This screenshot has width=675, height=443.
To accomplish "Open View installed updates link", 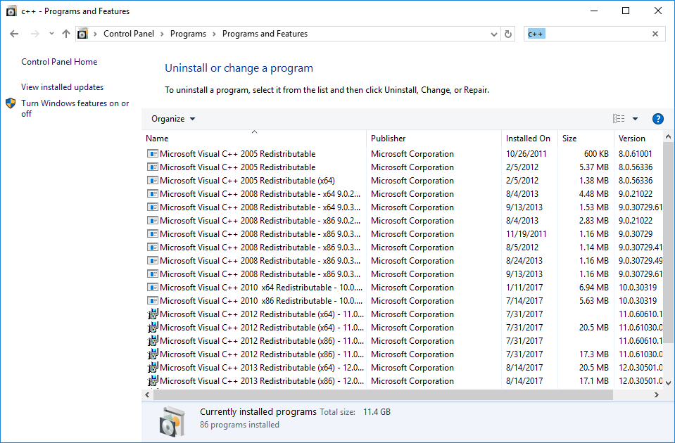I will (x=62, y=87).
